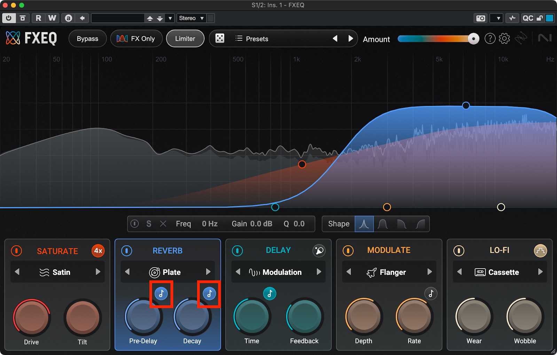557x355 pixels.
Task: Toggle Decay tempo sync note icon
Action: coord(209,294)
